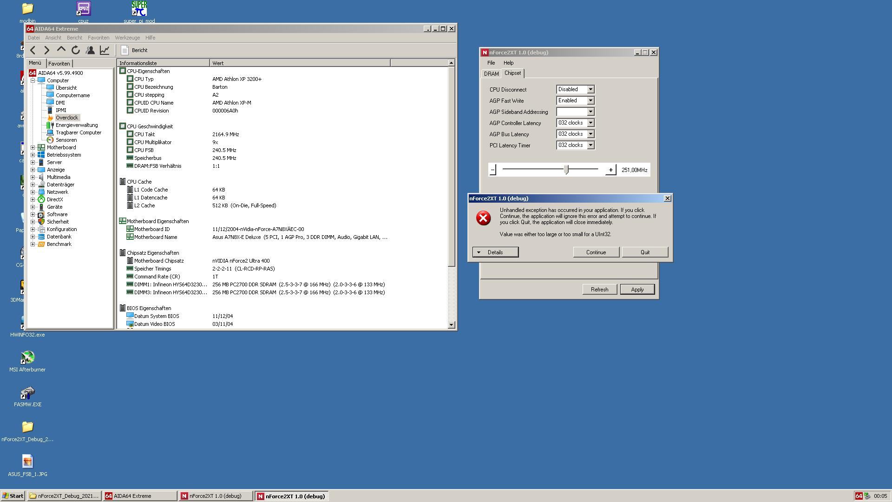The width and height of the screenshot is (892, 502).
Task: Switch to DRAM tab in nForce2XT
Action: coord(491,74)
